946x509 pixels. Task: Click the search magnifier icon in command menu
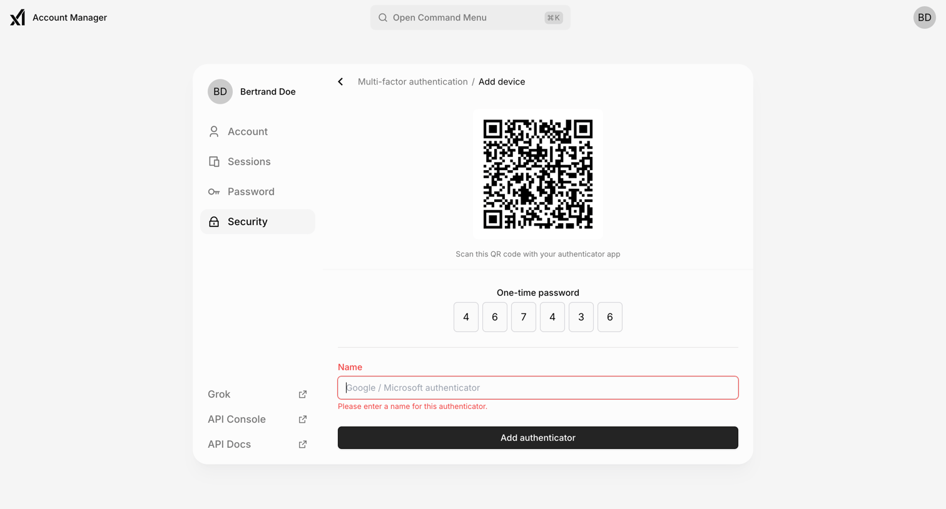[x=383, y=18]
